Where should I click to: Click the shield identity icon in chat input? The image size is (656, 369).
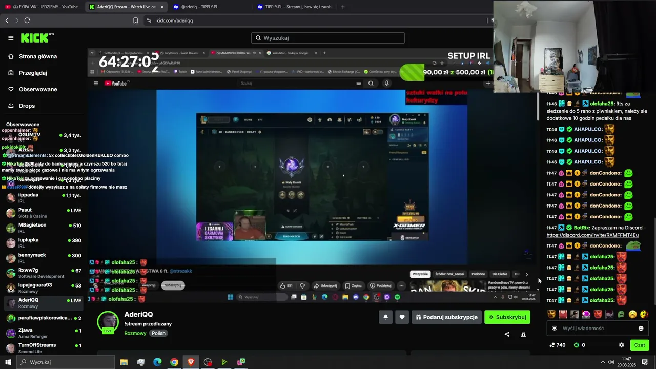[555, 329]
